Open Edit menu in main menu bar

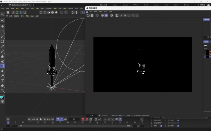coord(7,8)
